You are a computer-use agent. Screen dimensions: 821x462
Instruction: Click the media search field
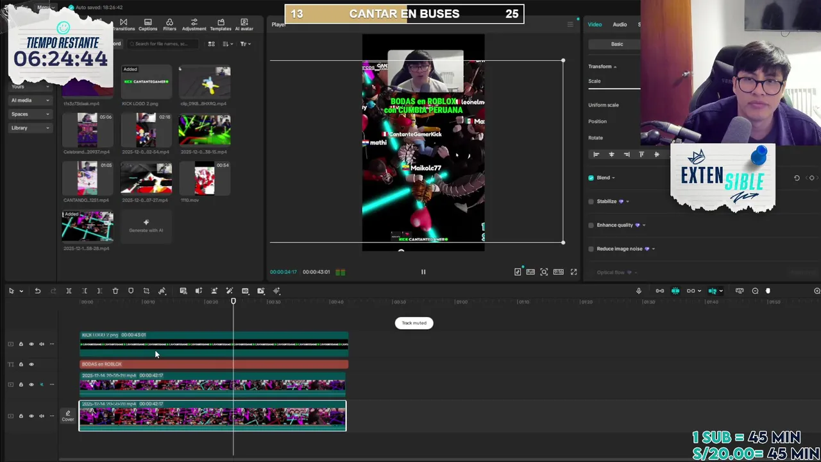tap(164, 44)
